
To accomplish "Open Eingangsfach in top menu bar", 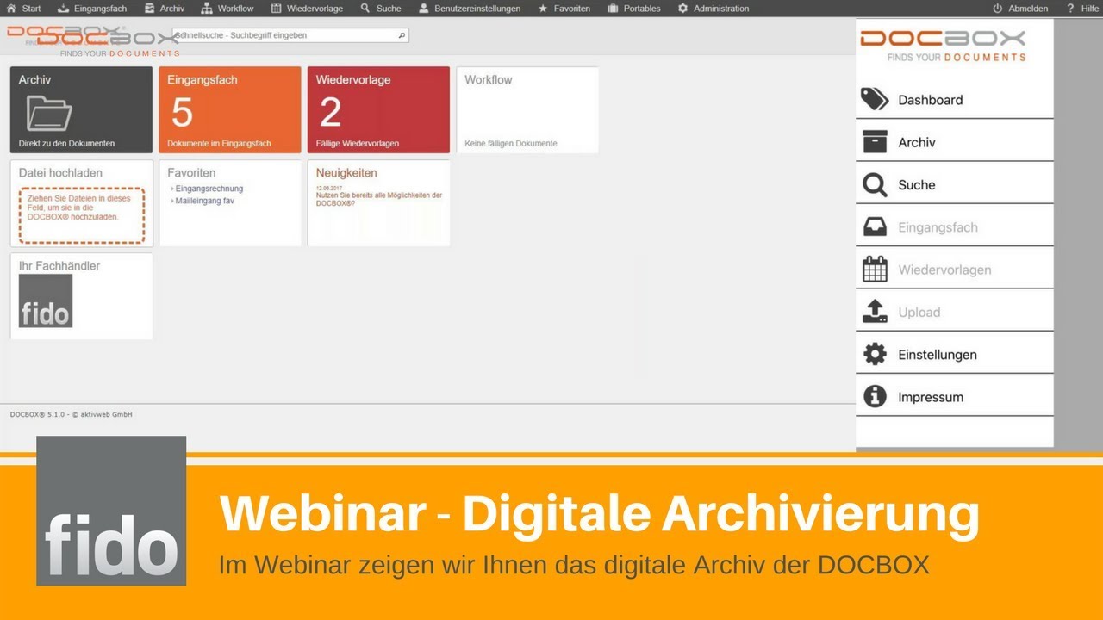I will 92,8.
